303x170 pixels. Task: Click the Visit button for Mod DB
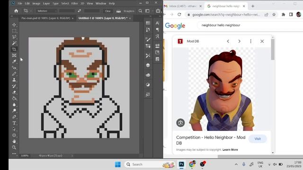tap(258, 139)
